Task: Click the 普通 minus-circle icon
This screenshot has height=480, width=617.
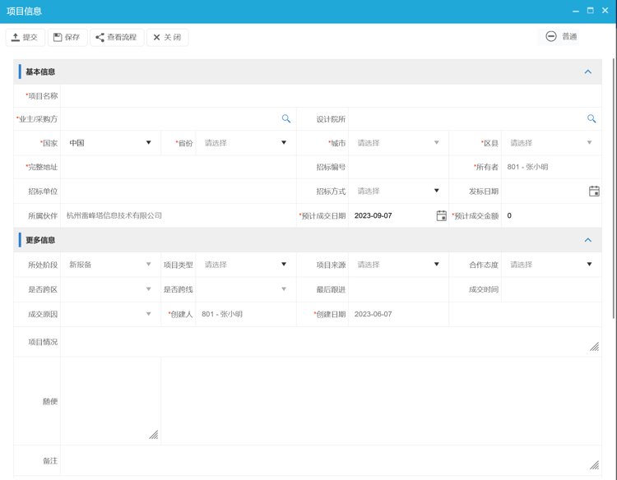Action: (x=551, y=36)
